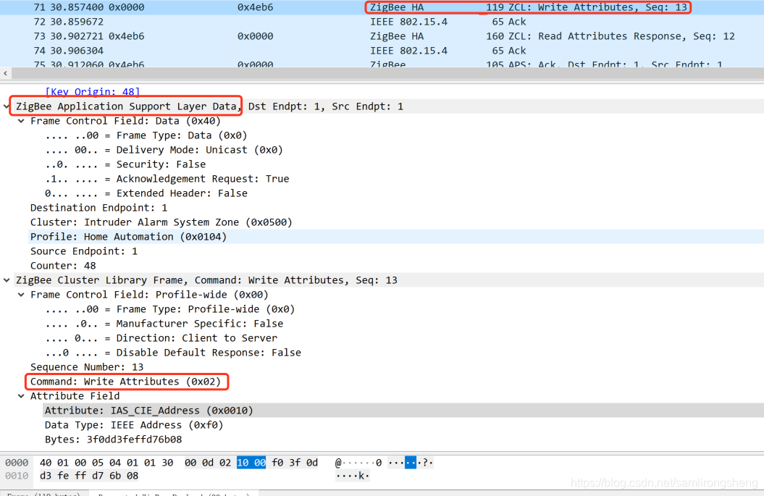Select packet 73, Read Attributes Response Seq: 12
Image resolution: width=764 pixels, height=496 pixels.
217,35
